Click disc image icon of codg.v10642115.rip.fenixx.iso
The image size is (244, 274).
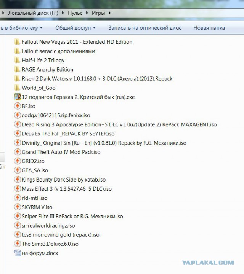[x=18, y=115]
